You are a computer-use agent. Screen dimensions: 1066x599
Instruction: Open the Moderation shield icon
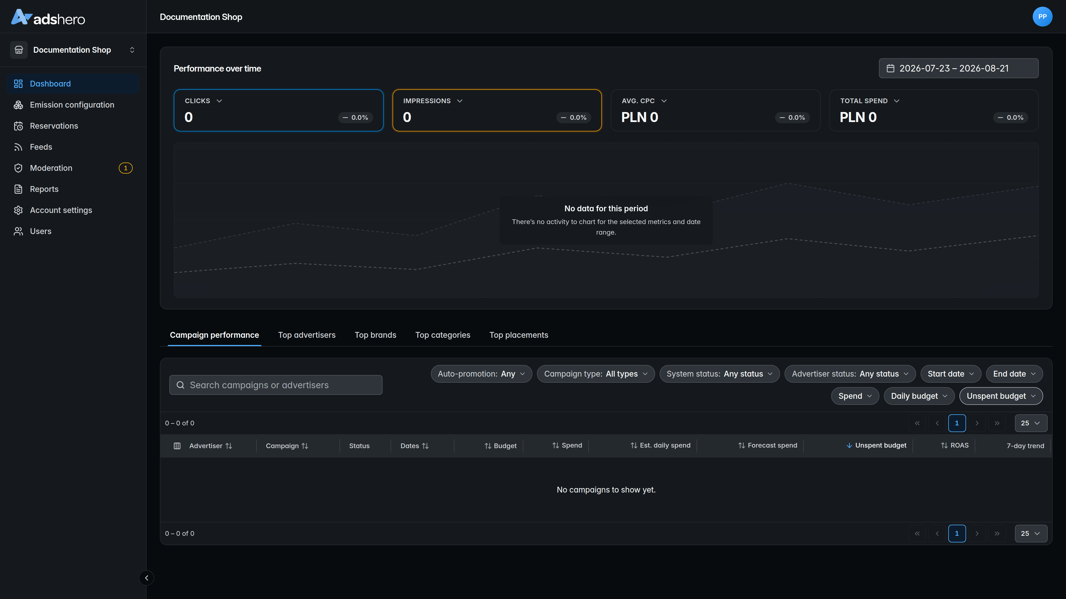click(x=18, y=168)
